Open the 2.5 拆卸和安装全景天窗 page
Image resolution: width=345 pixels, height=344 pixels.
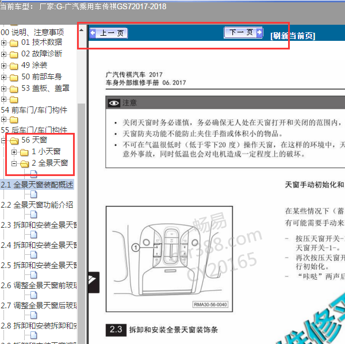[x=39, y=265]
